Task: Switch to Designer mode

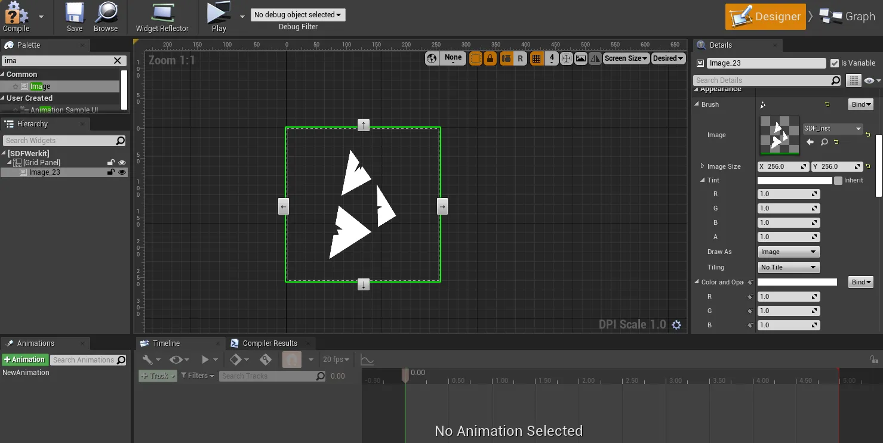Action: pos(765,16)
